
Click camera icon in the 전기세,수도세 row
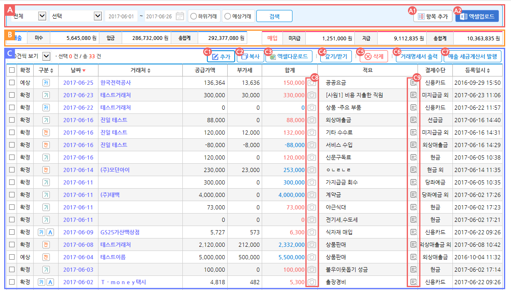312,220
